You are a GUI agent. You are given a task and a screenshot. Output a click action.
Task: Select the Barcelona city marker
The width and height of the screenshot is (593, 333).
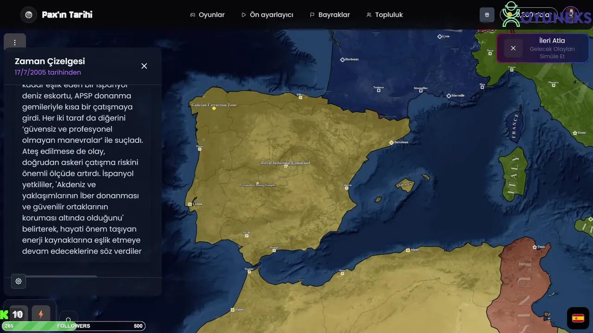[391, 142]
